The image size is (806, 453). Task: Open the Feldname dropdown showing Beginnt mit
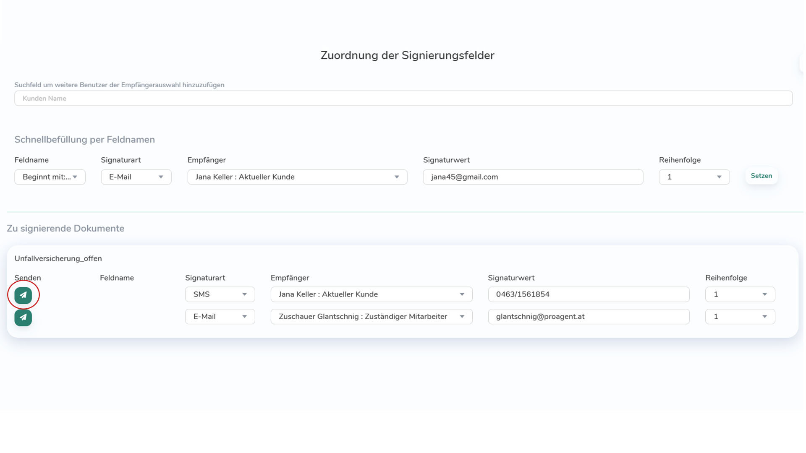[x=50, y=177]
